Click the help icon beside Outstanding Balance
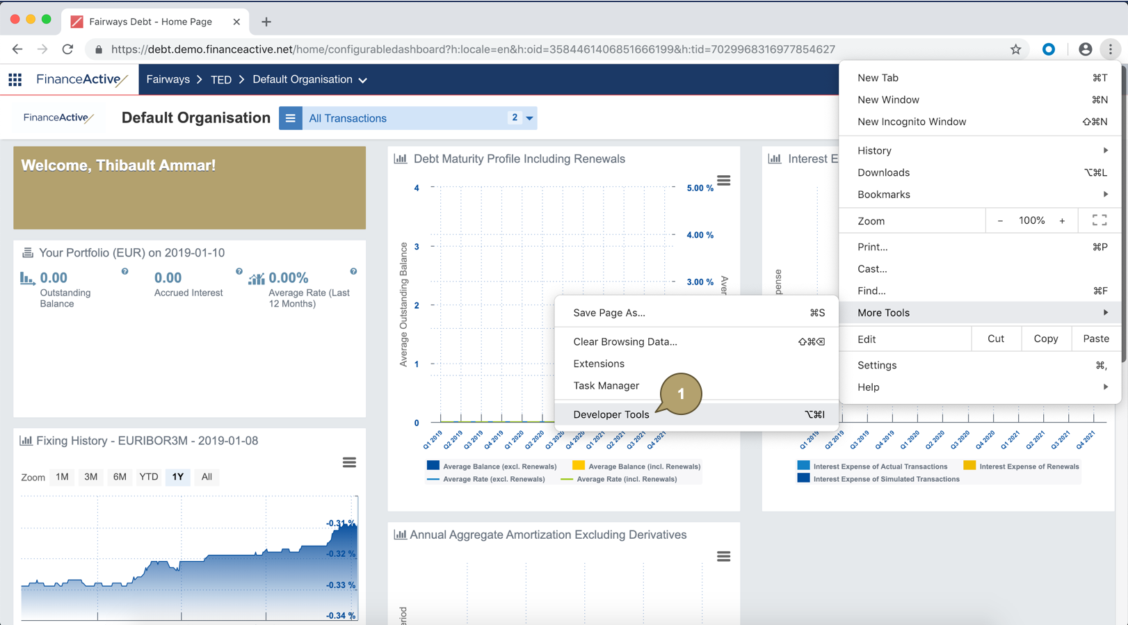This screenshot has width=1128, height=625. pos(125,272)
